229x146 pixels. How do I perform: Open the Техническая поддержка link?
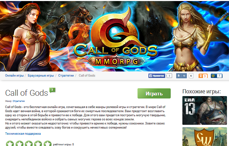click(x=23, y=134)
